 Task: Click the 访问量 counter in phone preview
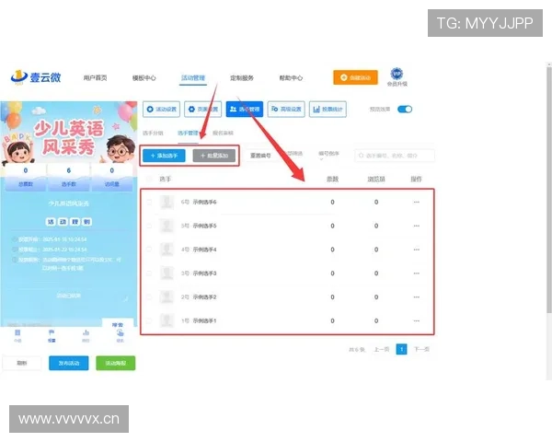[x=112, y=178]
